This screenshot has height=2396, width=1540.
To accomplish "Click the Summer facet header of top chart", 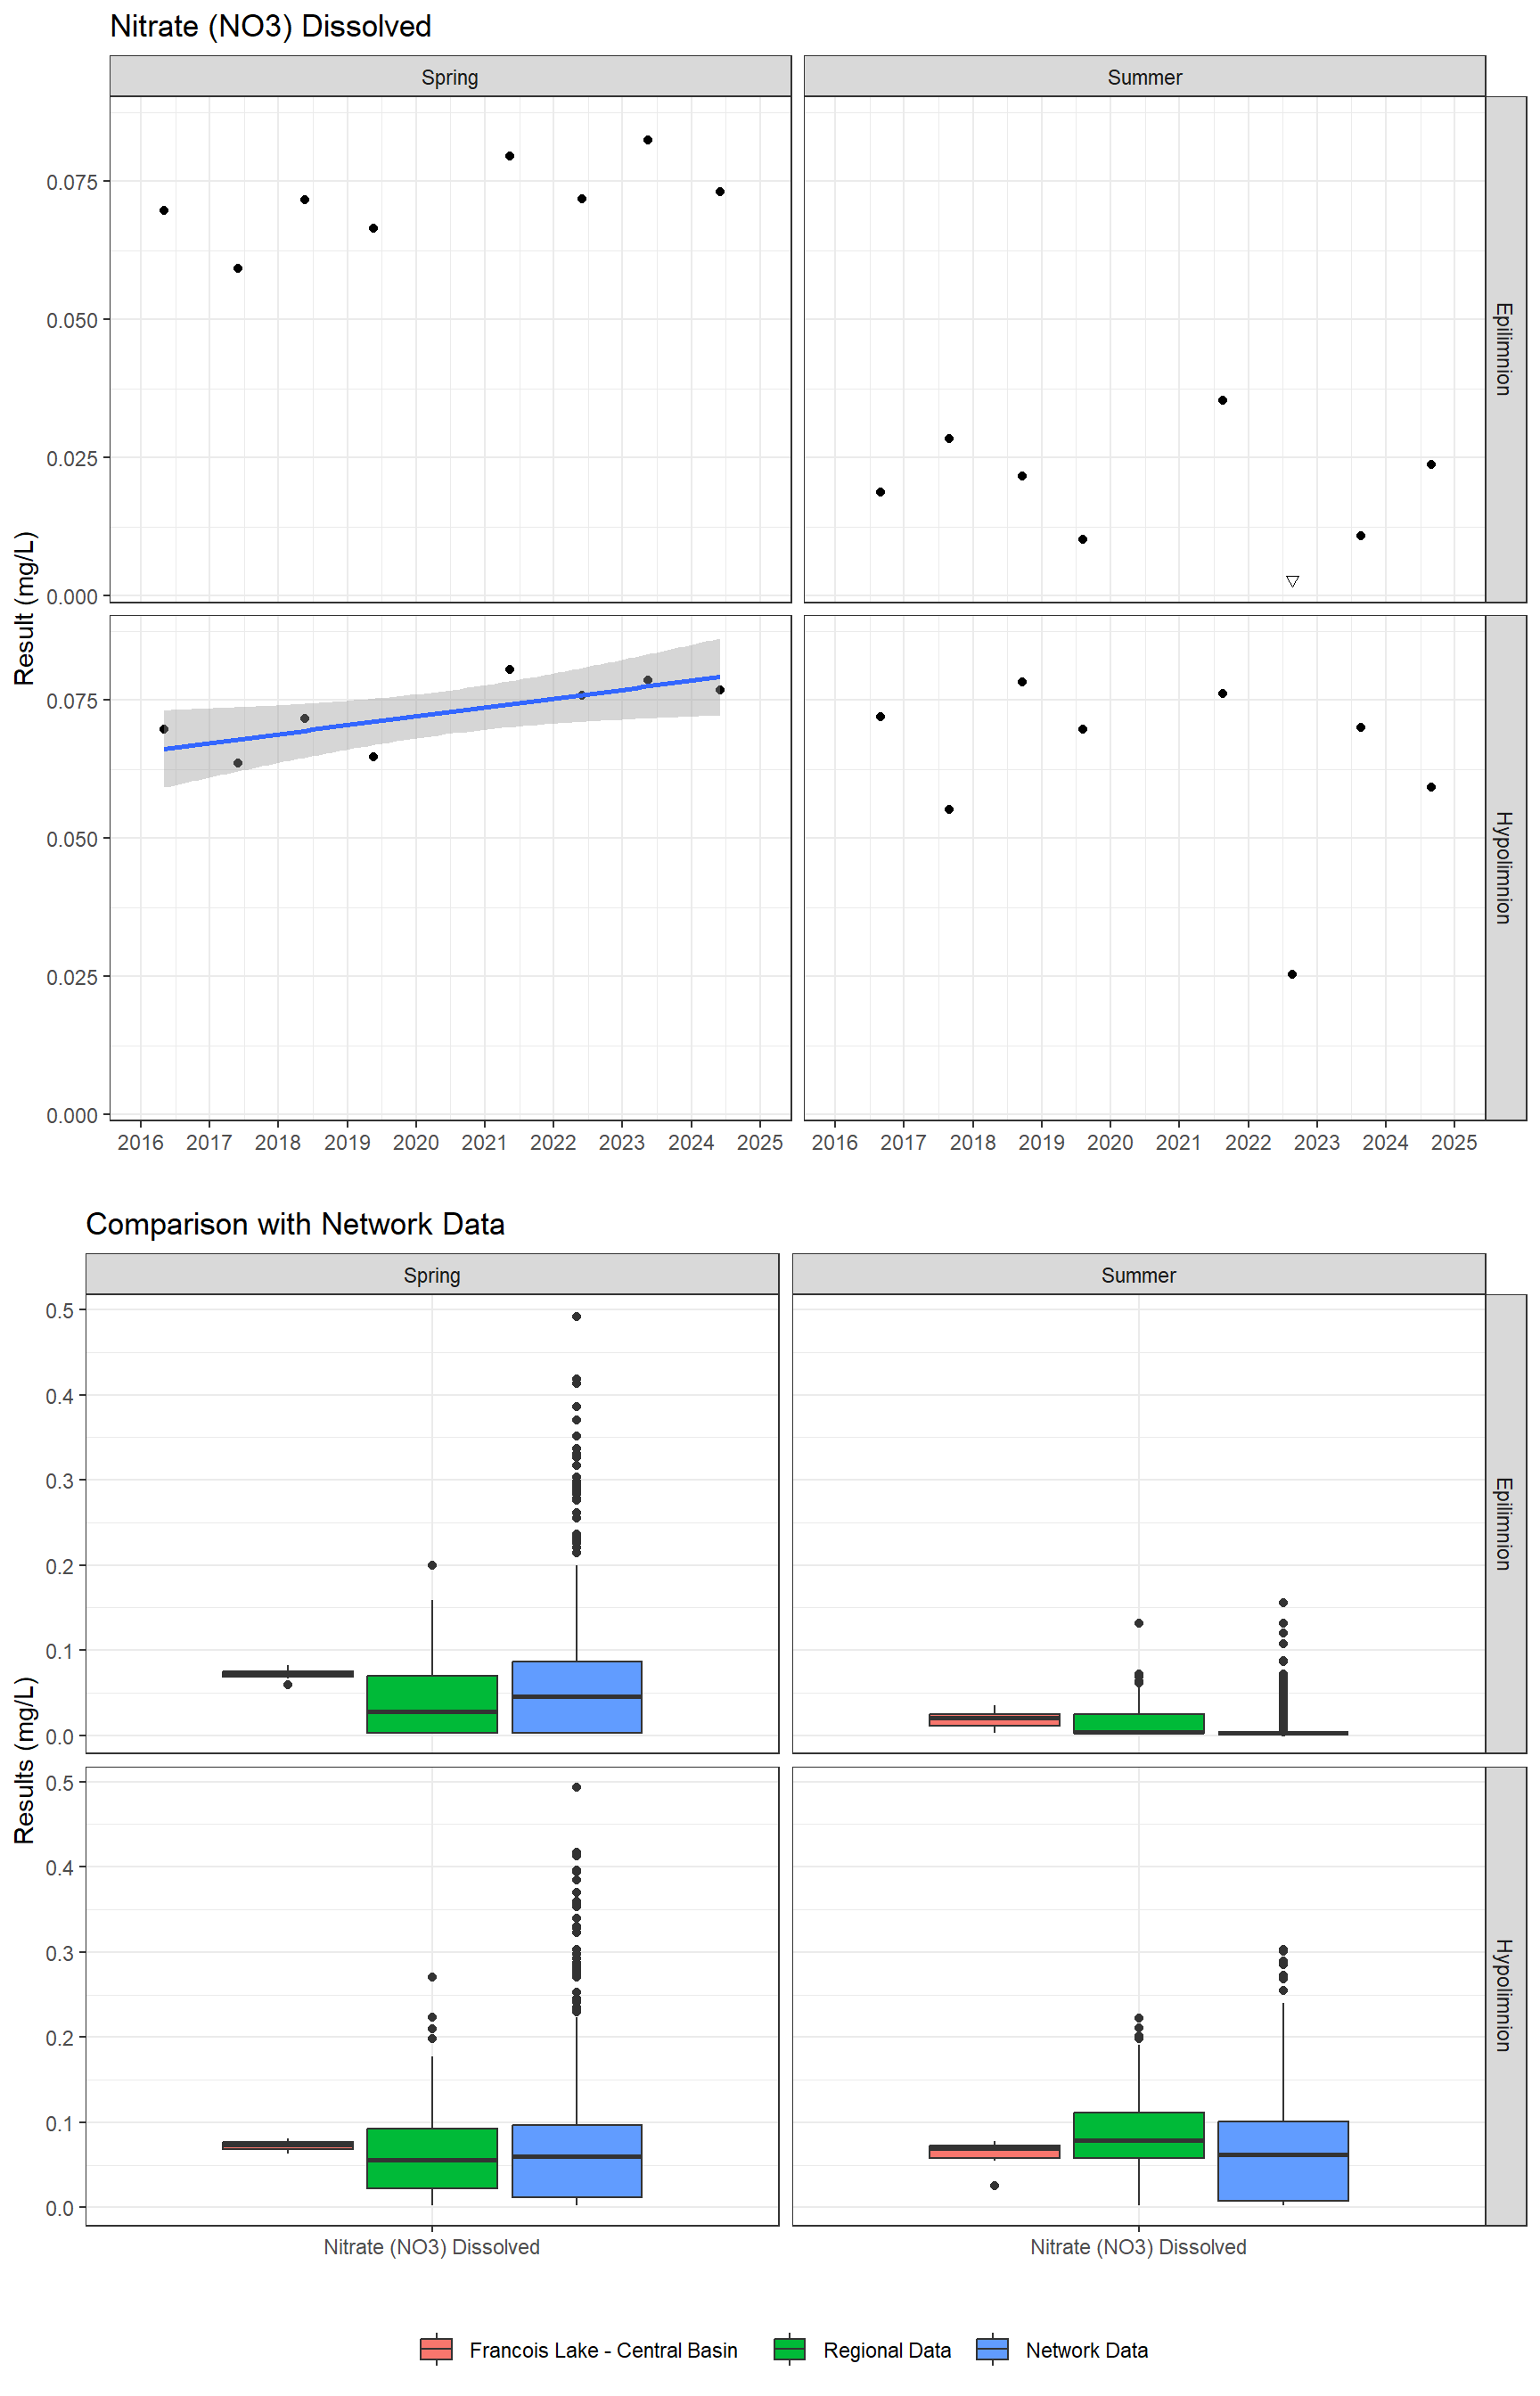I will pos(1144,77).
